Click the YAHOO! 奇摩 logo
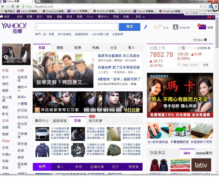 tap(14, 28)
